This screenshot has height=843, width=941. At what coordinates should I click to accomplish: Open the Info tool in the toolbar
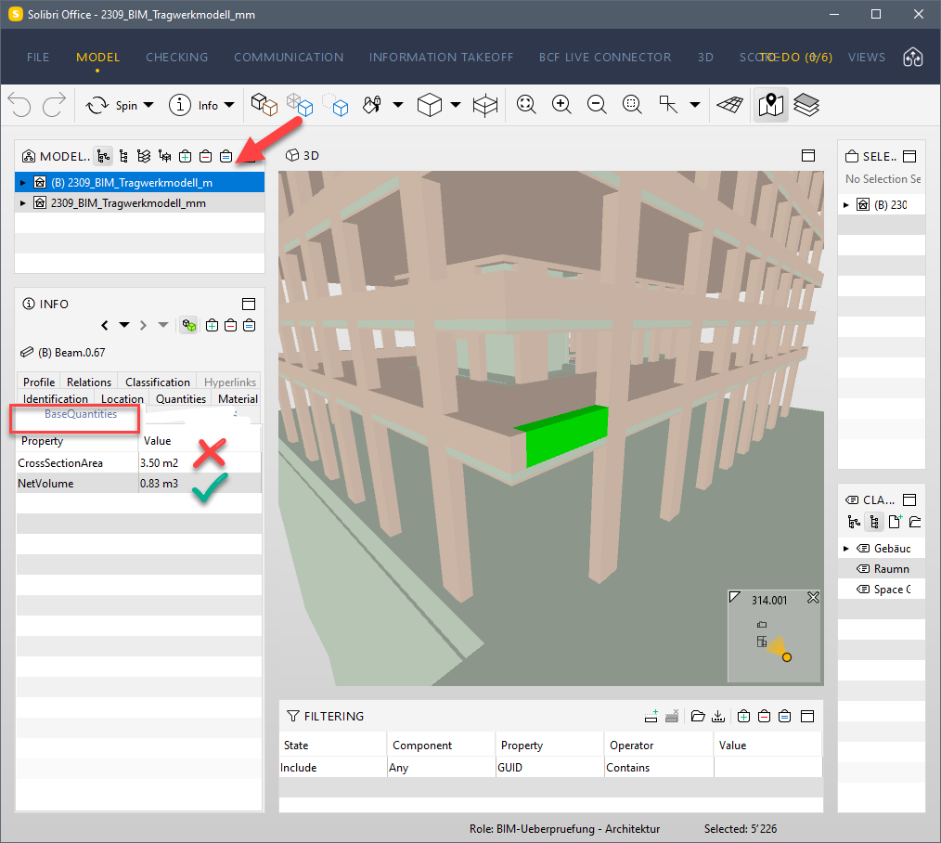[195, 105]
